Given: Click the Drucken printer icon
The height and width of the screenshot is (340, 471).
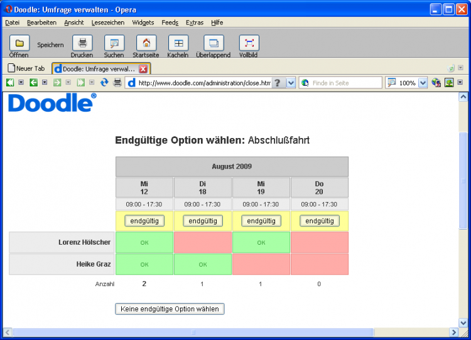Looking at the screenshot, I should pyautogui.click(x=82, y=43).
